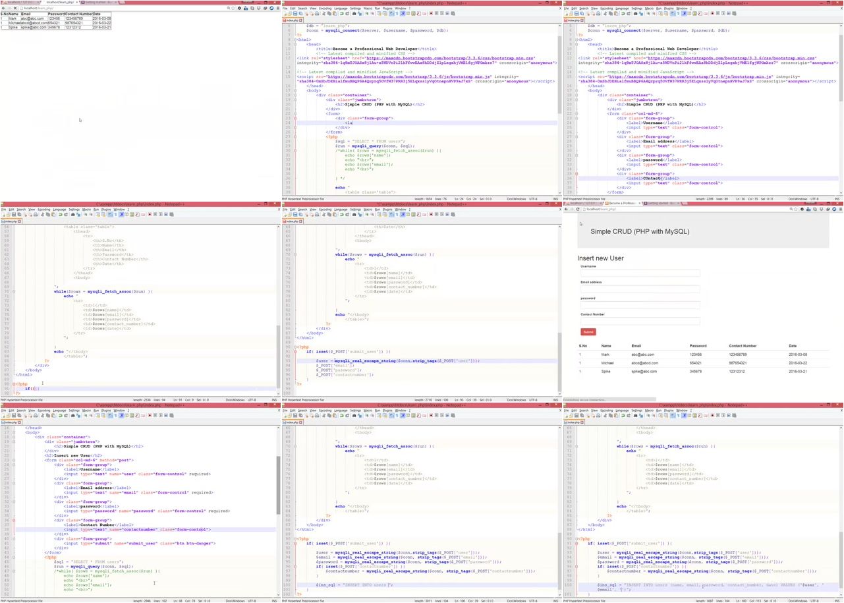Open File menu in Notepad++ window with length 1854

click(285, 9)
